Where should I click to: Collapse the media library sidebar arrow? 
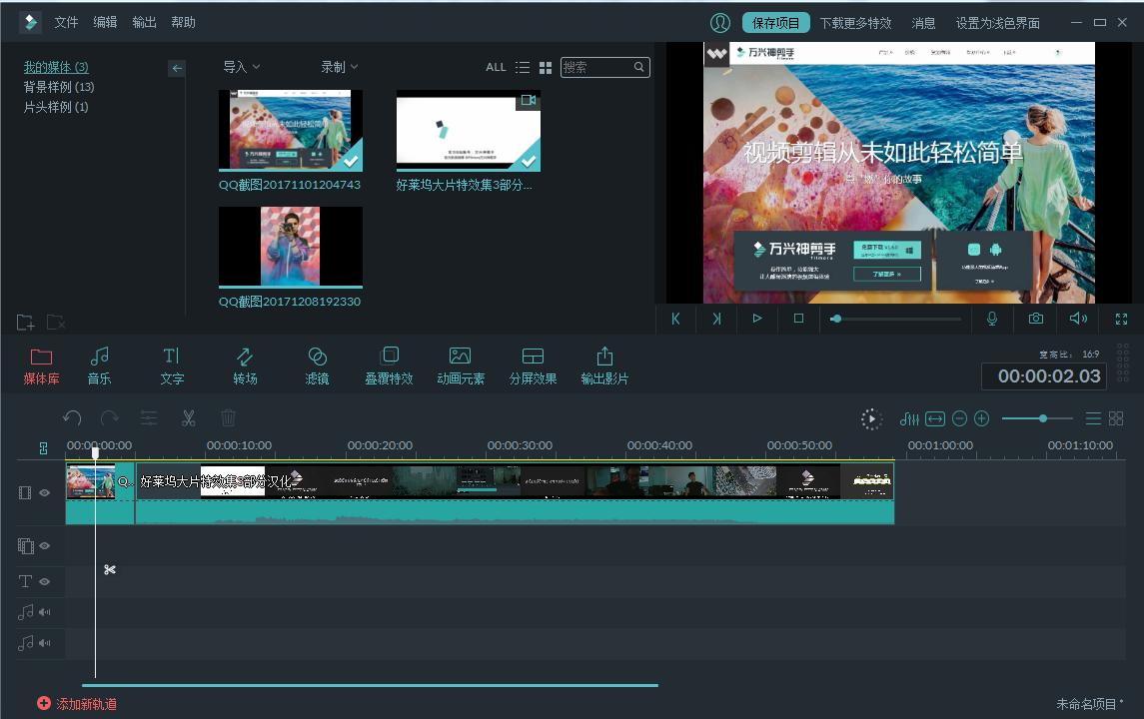(x=177, y=68)
